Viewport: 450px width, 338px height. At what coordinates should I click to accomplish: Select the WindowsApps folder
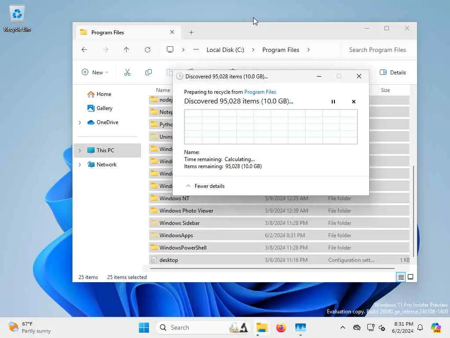click(x=279, y=235)
